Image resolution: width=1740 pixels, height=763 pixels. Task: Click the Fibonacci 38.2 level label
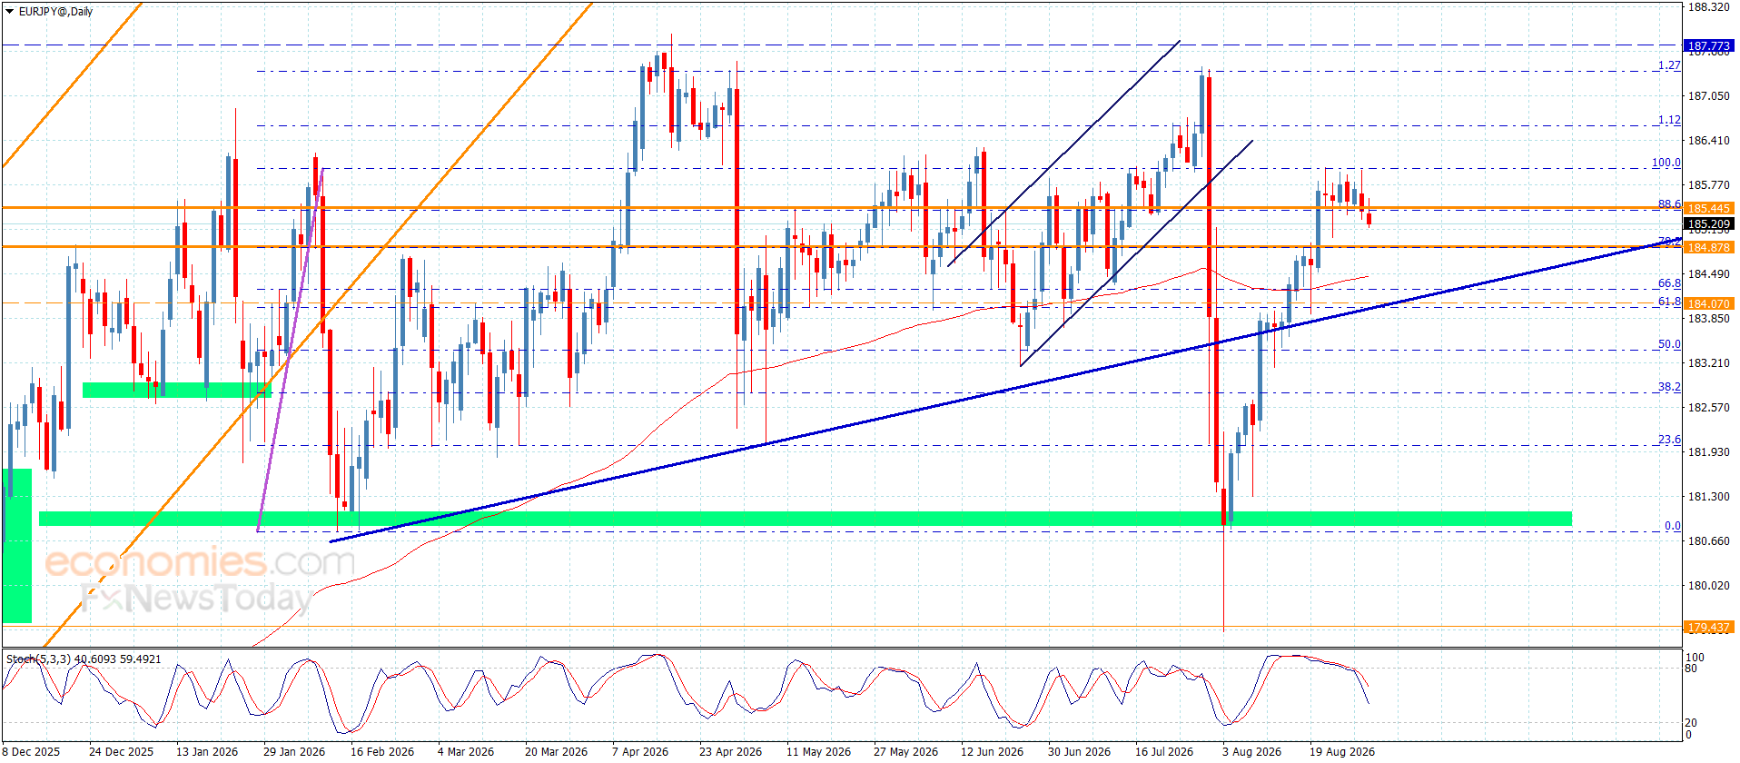click(1669, 387)
